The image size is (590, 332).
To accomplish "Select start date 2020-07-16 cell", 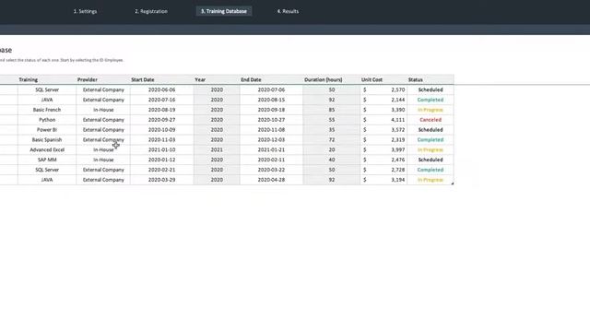I will coord(162,100).
